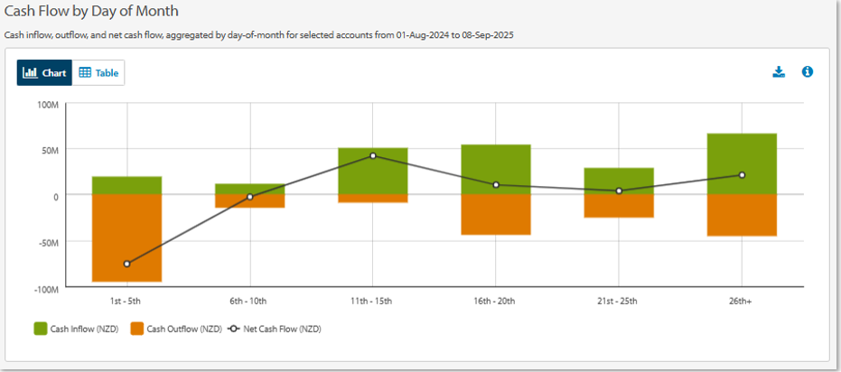Download the cash flow chart data
This screenshot has height=372, width=841.
(x=779, y=72)
